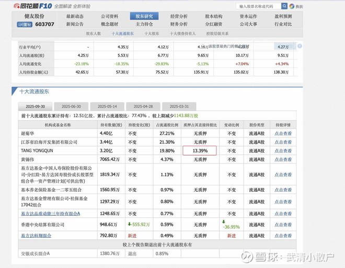Click the 谢菊华 shareholder name

pos(28,133)
